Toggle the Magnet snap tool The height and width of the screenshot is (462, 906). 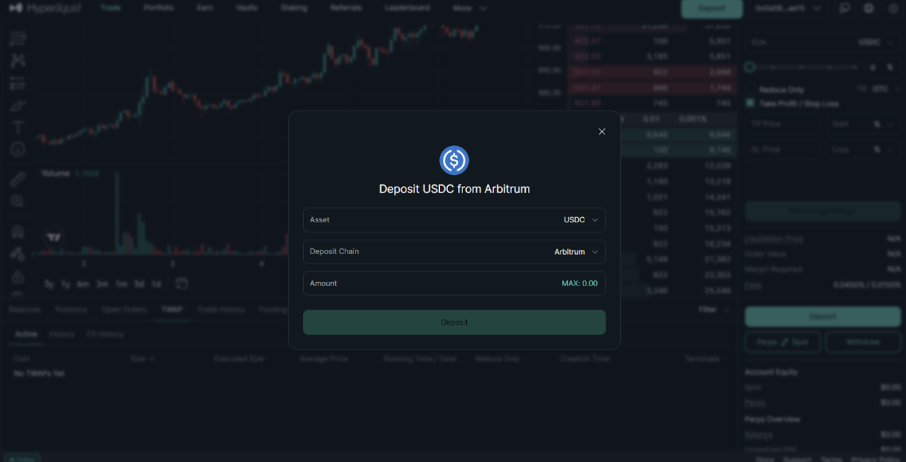17,232
